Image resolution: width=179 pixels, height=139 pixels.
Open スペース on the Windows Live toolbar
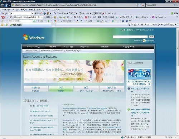click(x=102, y=21)
